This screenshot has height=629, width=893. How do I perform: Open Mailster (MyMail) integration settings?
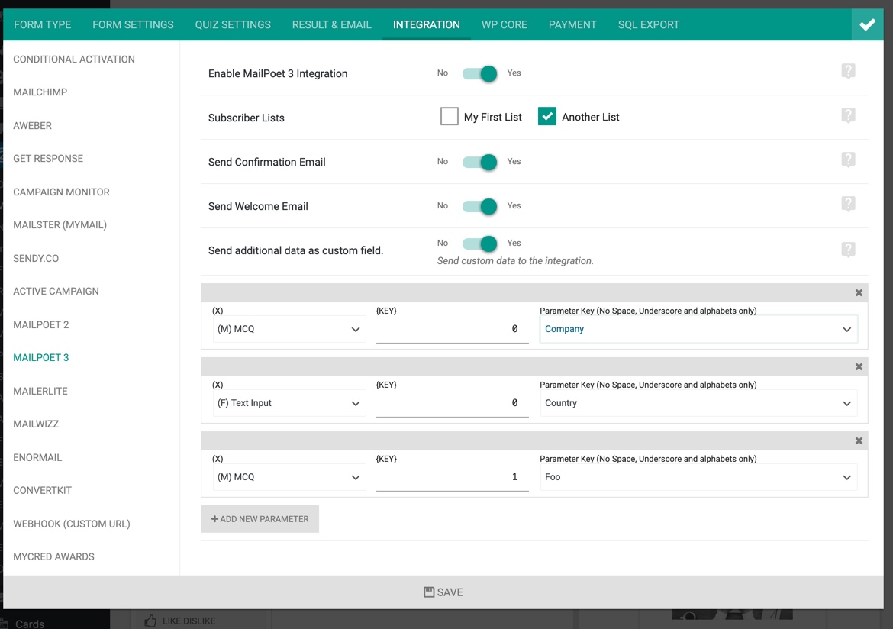pos(60,225)
